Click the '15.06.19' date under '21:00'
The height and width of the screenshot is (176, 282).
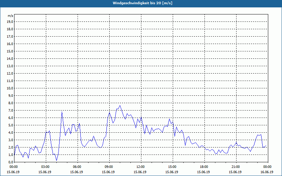(235, 172)
